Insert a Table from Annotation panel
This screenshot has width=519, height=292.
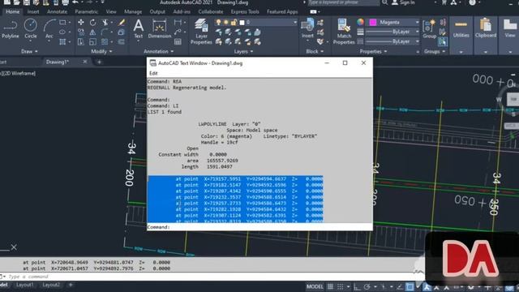(178, 41)
